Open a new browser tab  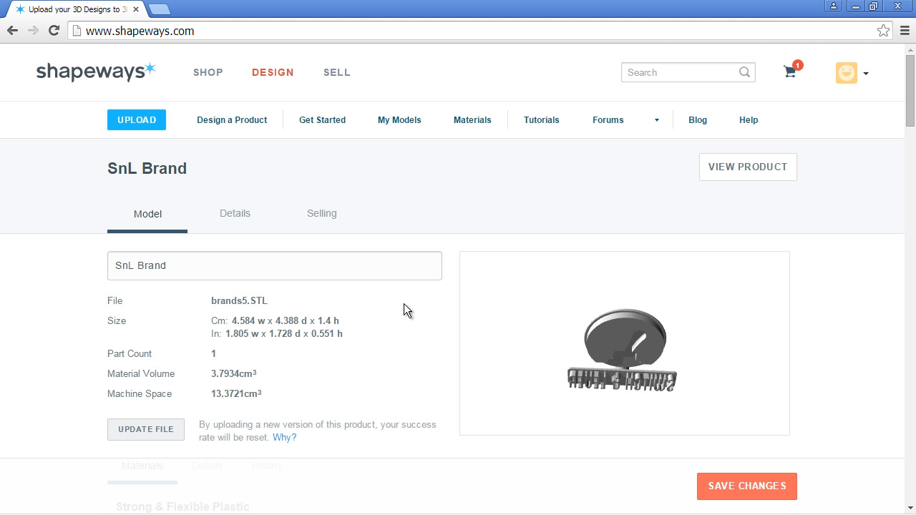160,9
